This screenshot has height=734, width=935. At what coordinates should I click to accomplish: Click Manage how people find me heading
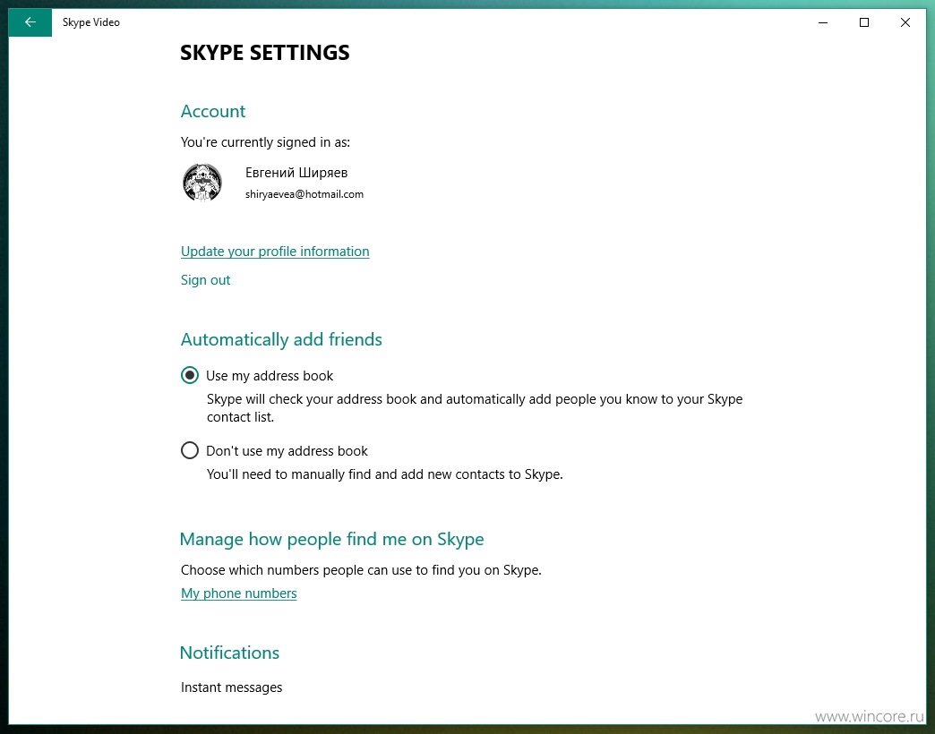(331, 539)
